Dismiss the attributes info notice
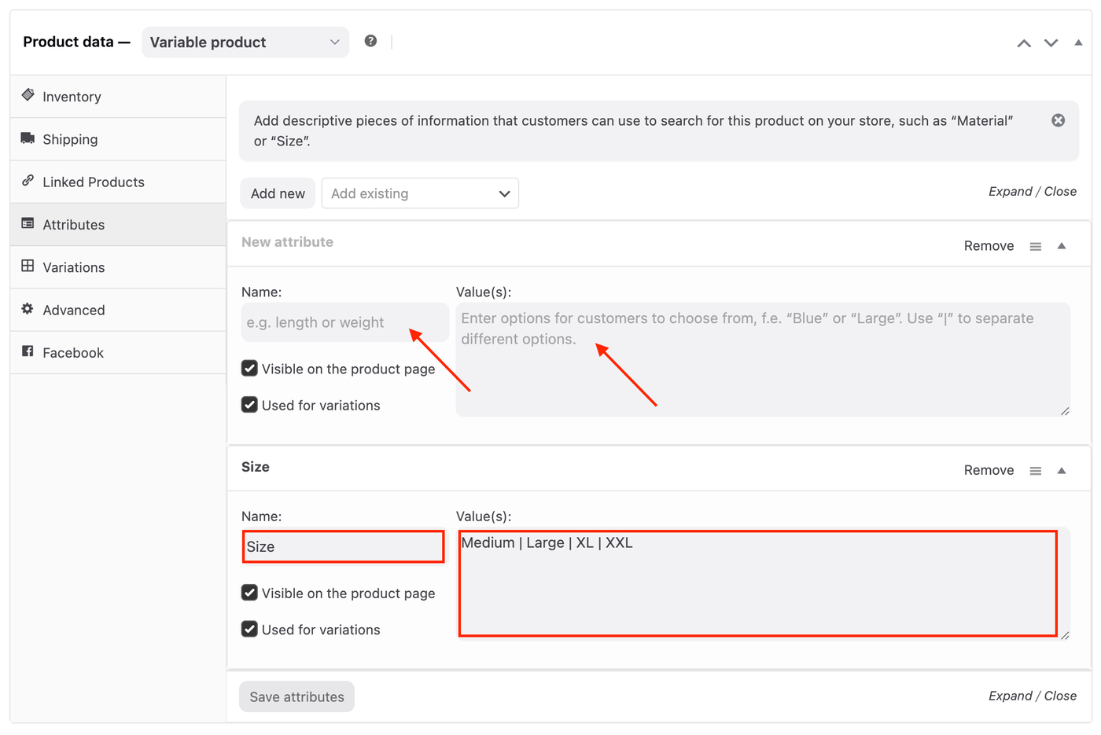Image resolution: width=1101 pixels, height=735 pixels. click(1059, 120)
